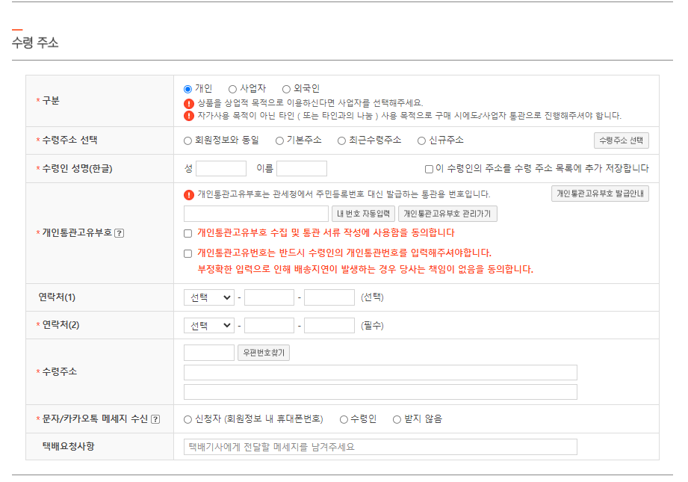The image size is (688, 482).
Task: Select 수령인 message recipient radio
Action: 344,420
